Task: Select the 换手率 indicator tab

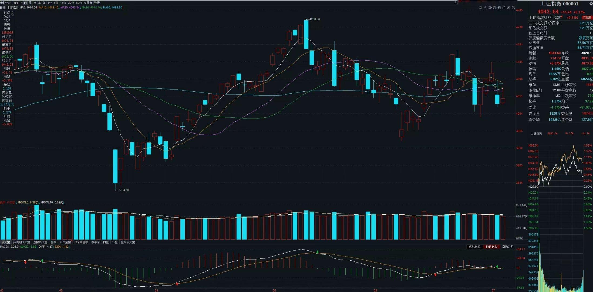Action: tap(96, 242)
